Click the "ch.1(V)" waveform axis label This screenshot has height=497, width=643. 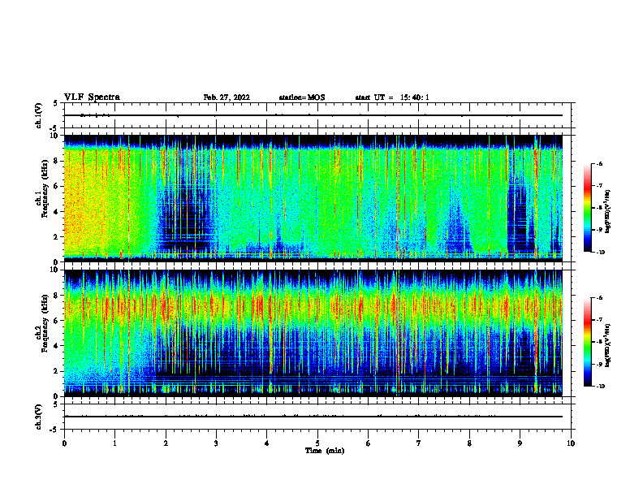(x=38, y=115)
